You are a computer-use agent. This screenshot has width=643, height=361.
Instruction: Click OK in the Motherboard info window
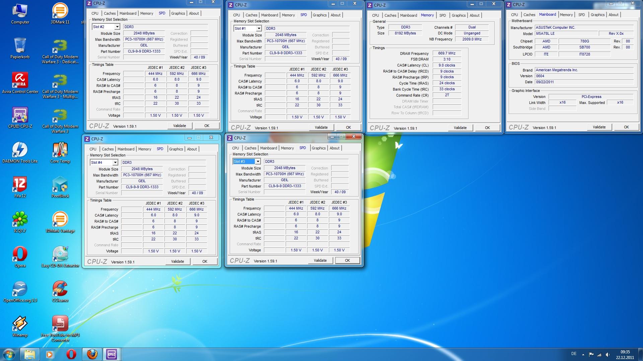pos(626,127)
